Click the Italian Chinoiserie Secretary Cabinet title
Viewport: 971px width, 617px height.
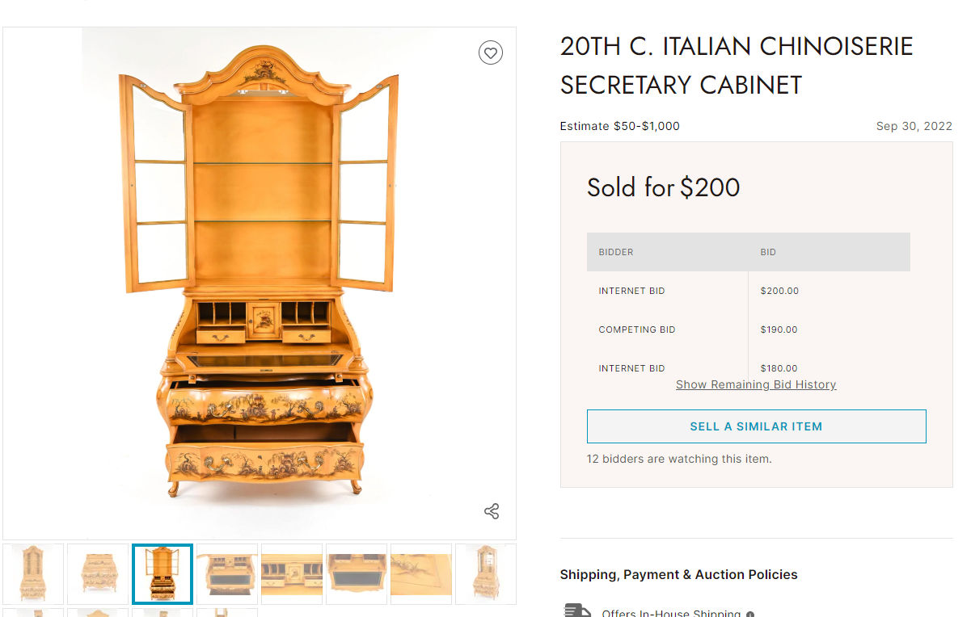(x=736, y=65)
